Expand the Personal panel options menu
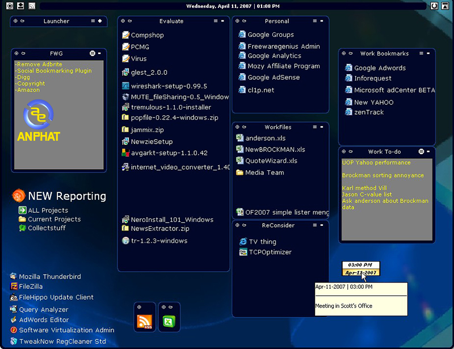454x349 pixels. pyautogui.click(x=314, y=21)
